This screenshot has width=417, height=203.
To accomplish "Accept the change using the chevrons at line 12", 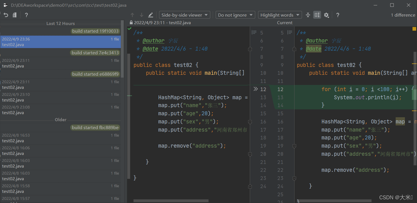I will click(255, 89).
